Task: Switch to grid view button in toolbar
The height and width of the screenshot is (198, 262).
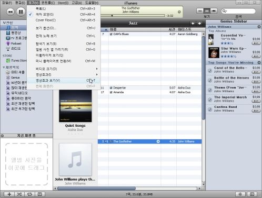Action: coord(207,11)
